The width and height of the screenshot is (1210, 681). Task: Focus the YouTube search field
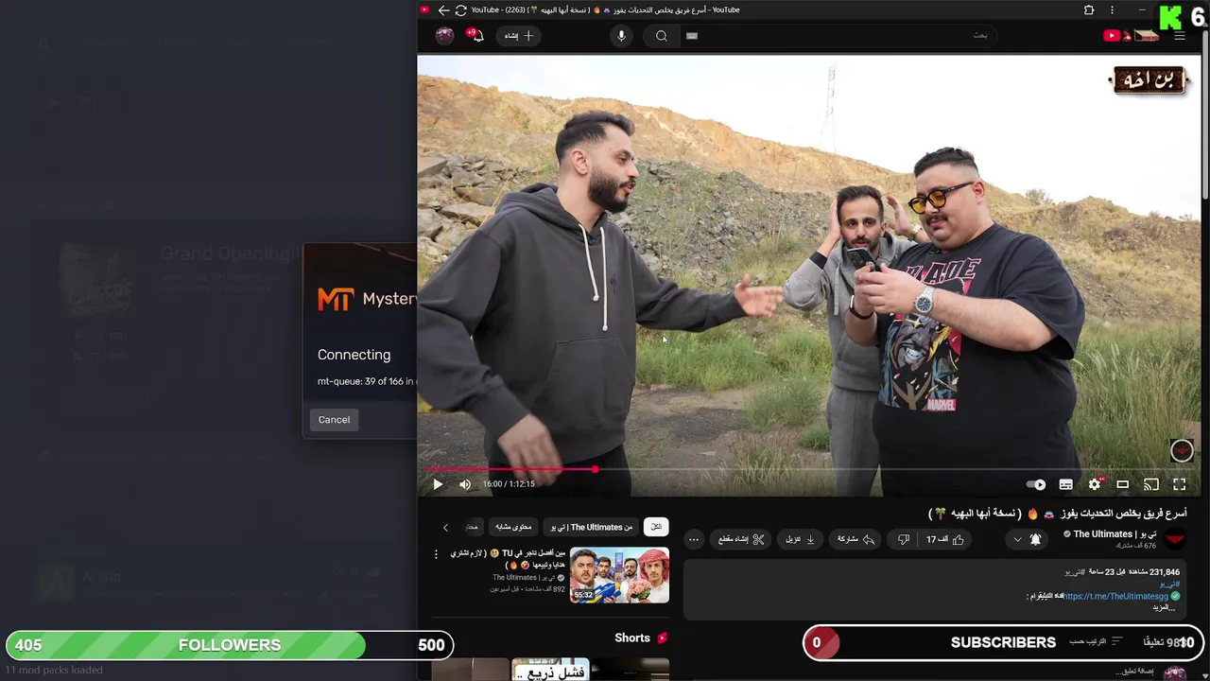[x=837, y=36]
